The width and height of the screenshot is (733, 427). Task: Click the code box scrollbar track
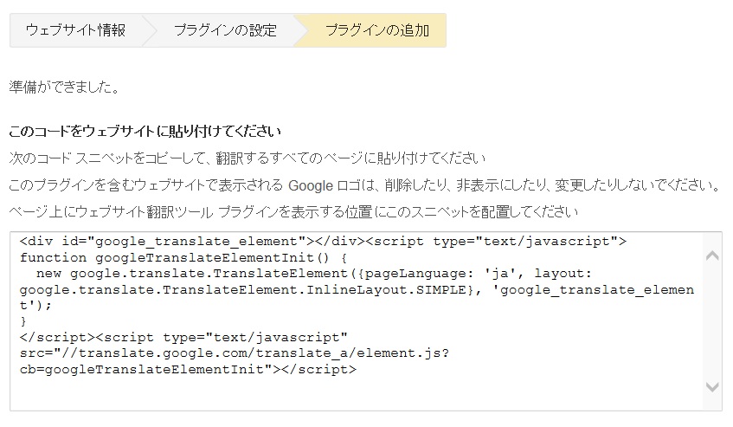pos(712,320)
